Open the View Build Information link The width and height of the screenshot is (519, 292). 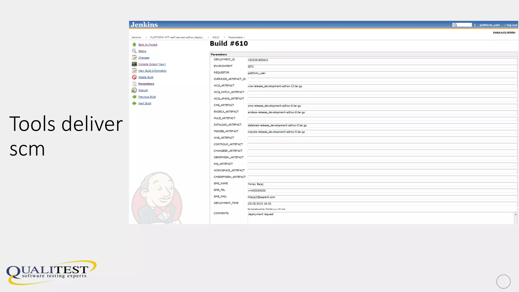click(x=152, y=71)
